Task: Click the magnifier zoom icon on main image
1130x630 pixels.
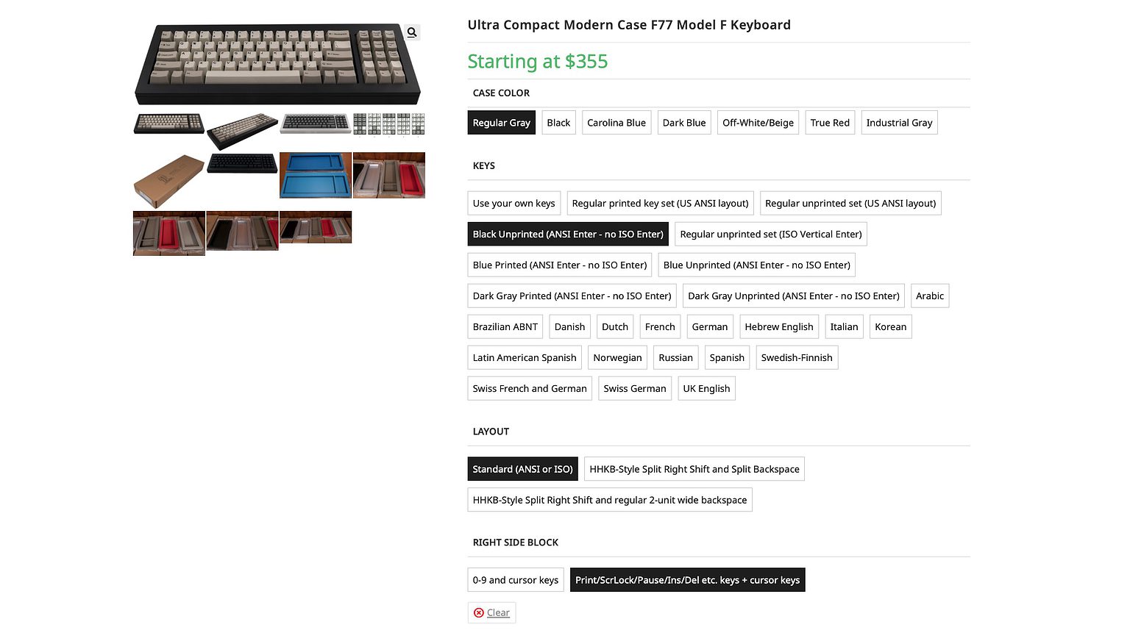Action: point(411,32)
